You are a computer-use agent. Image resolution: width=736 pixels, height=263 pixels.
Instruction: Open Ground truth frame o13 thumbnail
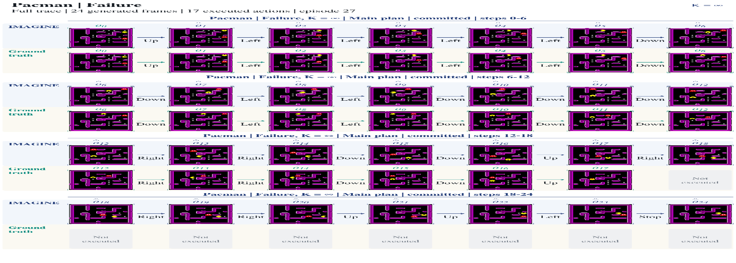tap(201, 180)
